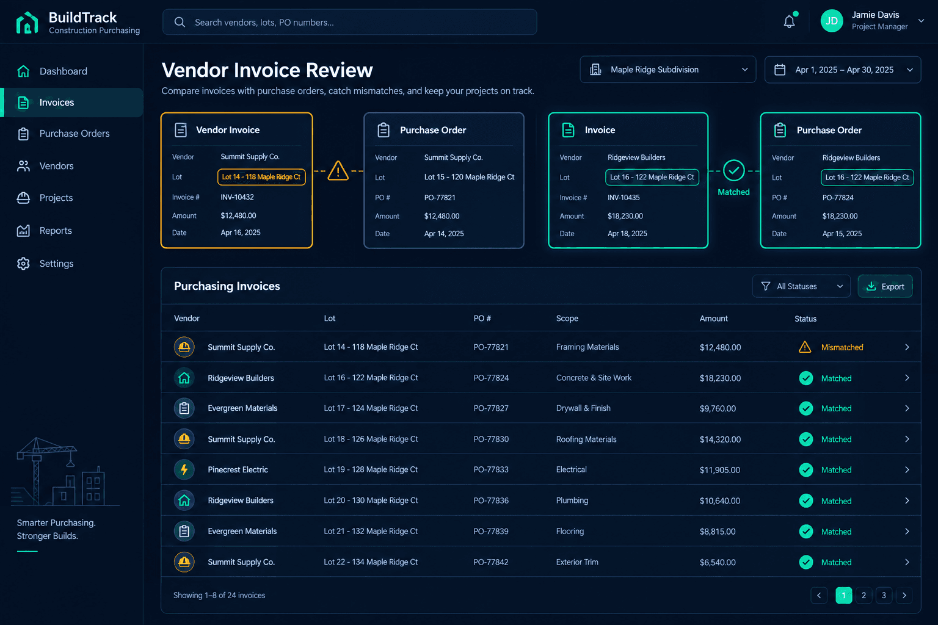Click the JD user avatar
The height and width of the screenshot is (625, 938).
pyautogui.click(x=832, y=21)
